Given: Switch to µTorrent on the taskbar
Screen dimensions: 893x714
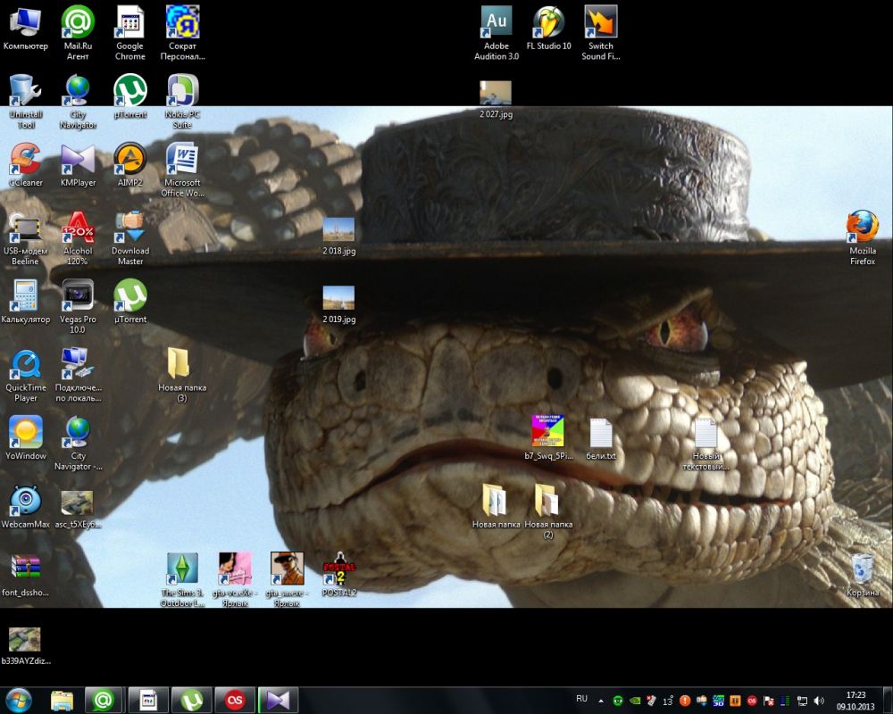Looking at the screenshot, I should tap(191, 700).
